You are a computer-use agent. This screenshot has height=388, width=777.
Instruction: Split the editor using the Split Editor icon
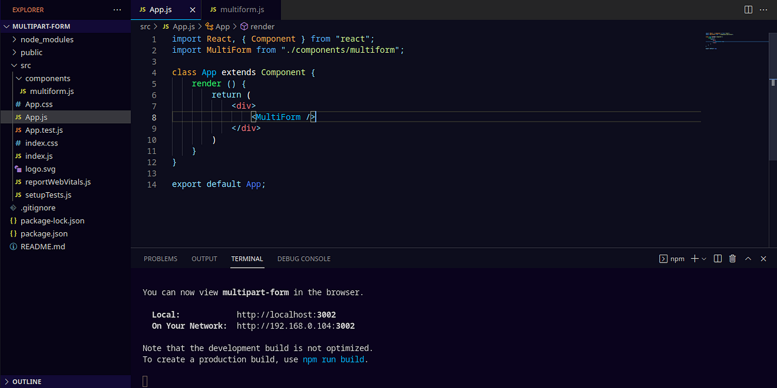click(748, 10)
